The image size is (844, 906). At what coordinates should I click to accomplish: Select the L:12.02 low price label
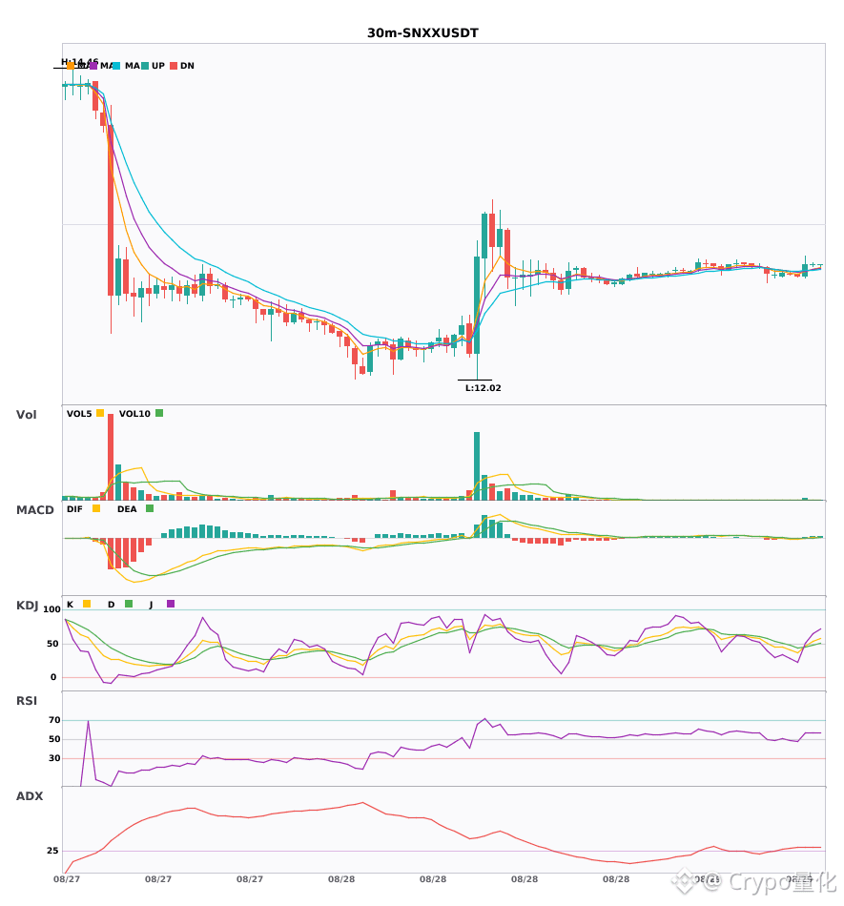point(483,388)
